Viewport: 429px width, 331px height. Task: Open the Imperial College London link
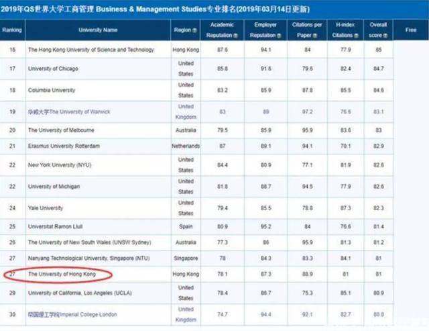pyautogui.click(x=71, y=315)
